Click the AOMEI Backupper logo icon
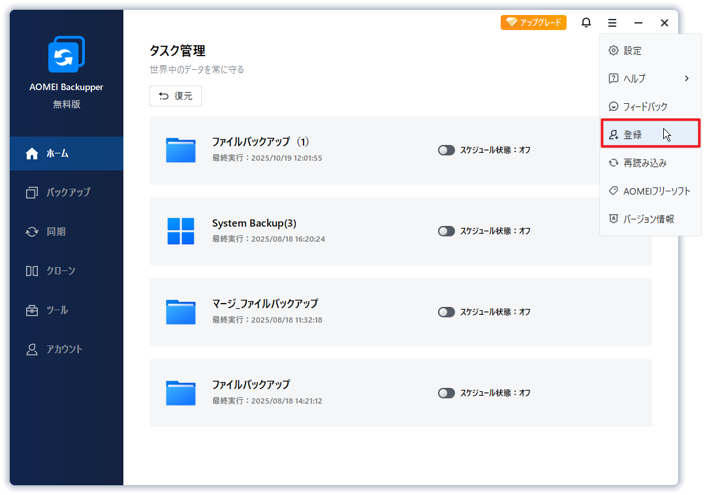 point(67,54)
